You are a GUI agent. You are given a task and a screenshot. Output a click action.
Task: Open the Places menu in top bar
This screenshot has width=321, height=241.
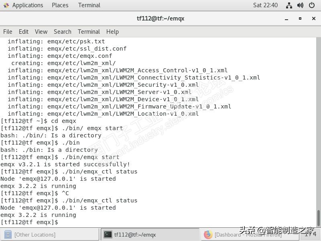coord(60,5)
